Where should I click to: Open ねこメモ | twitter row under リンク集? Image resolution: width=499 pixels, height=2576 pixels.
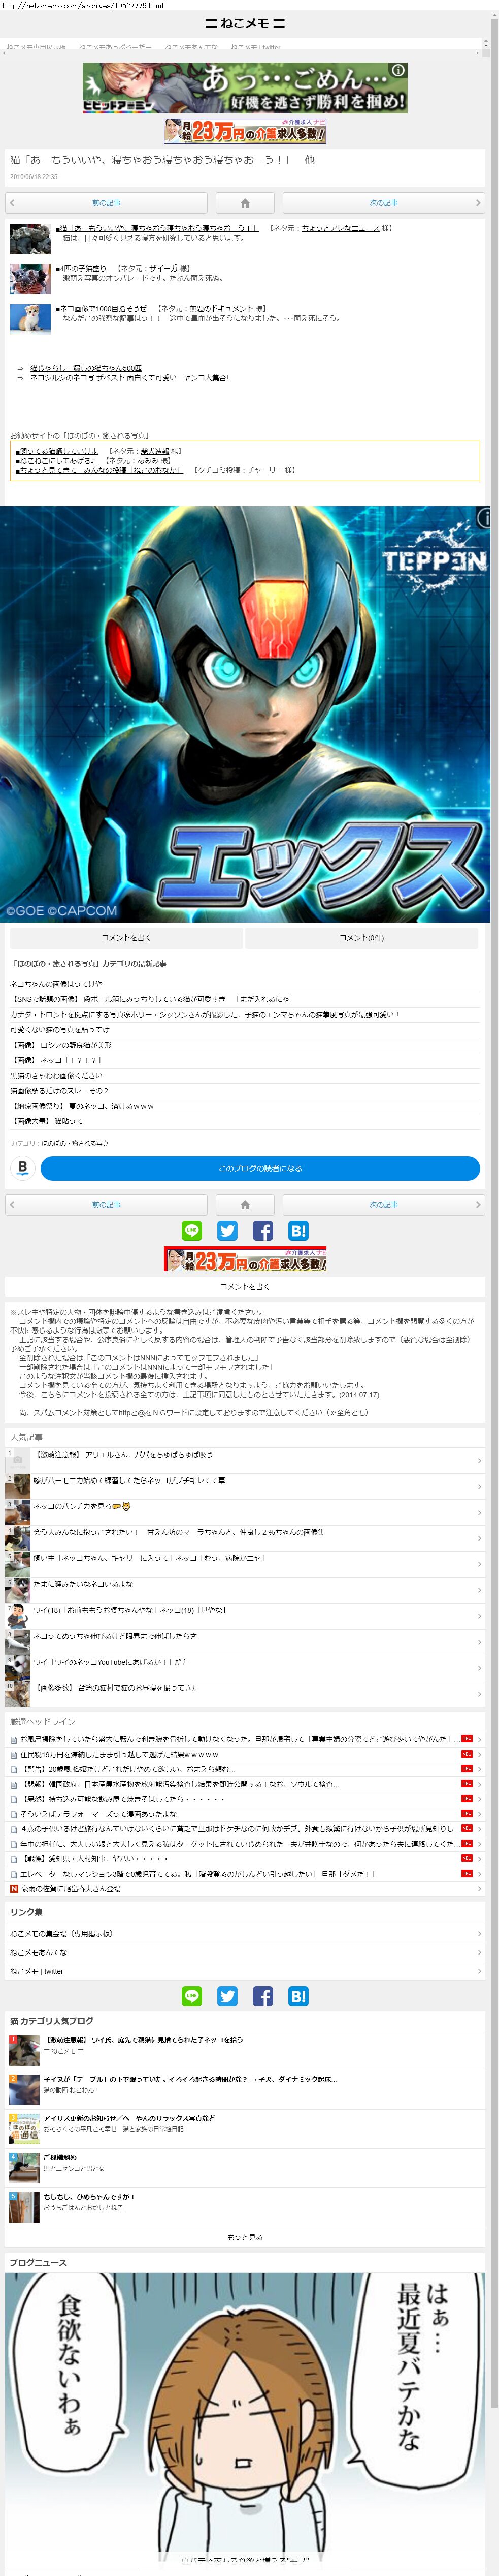[245, 1971]
